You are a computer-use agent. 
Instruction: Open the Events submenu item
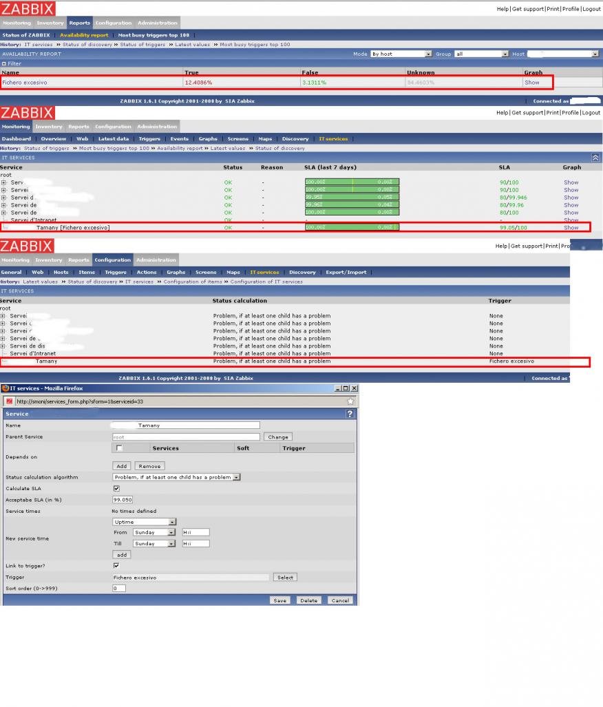(179, 139)
